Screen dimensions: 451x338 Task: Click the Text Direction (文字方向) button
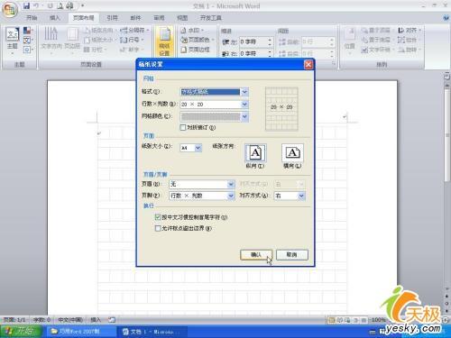[51, 40]
